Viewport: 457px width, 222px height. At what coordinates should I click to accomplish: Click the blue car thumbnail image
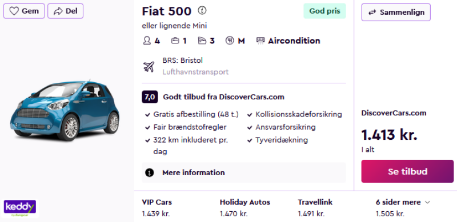tap(65, 110)
